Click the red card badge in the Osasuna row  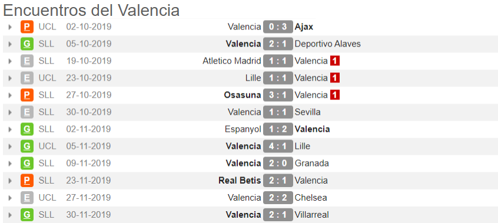pos(335,95)
